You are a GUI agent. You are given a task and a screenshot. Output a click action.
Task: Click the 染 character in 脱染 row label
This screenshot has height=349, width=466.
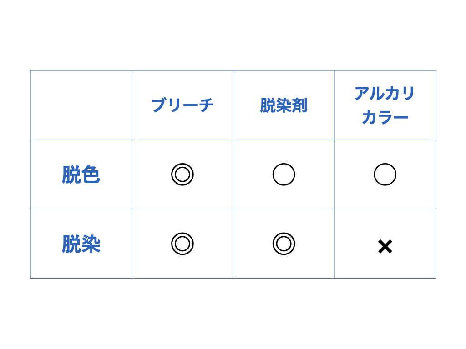click(91, 244)
